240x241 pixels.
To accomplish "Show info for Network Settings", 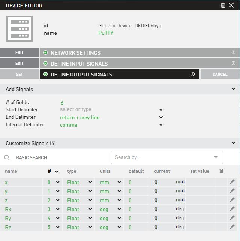I will click(x=233, y=52).
